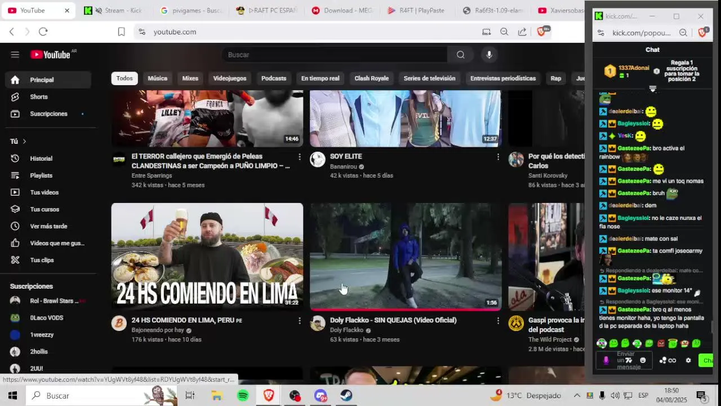Collapse the Kick chat leaderboard arrow
The image size is (721, 406).
[653, 89]
